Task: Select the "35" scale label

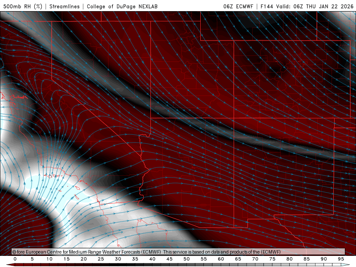Action: (x=135, y=259)
